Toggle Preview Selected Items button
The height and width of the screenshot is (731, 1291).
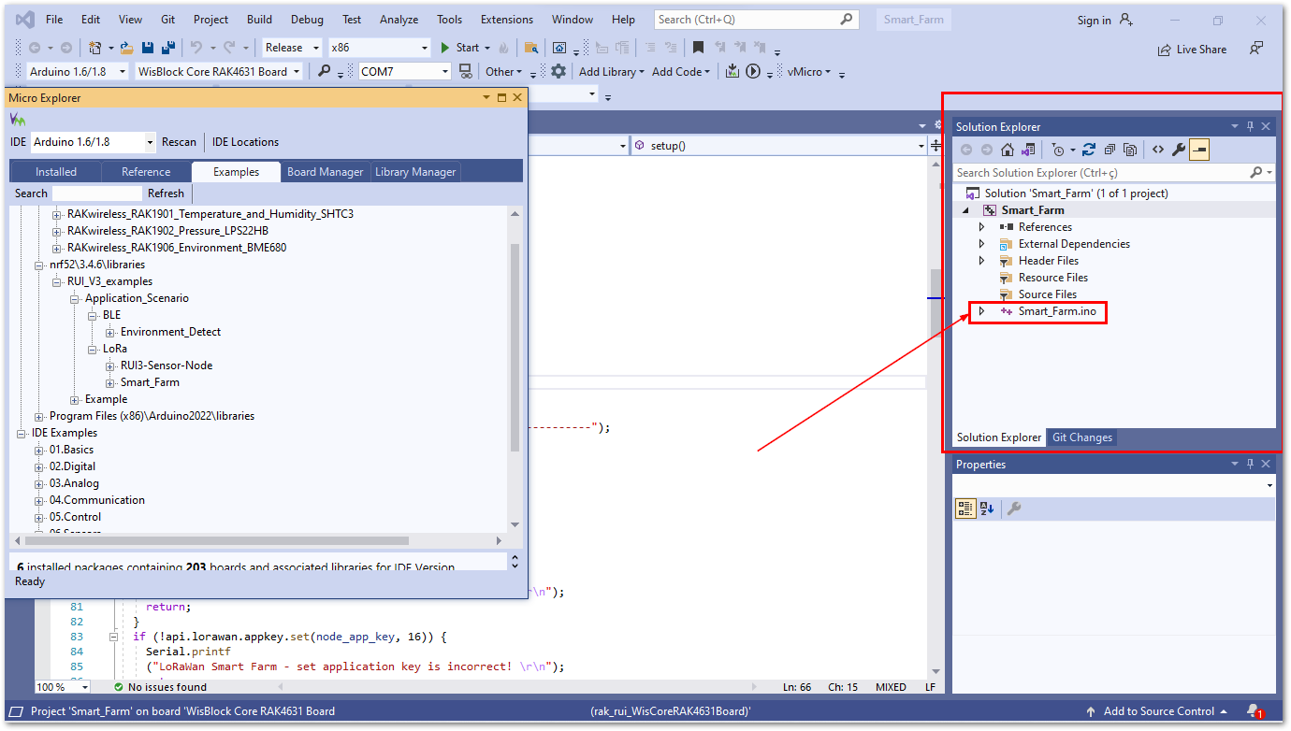1199,150
